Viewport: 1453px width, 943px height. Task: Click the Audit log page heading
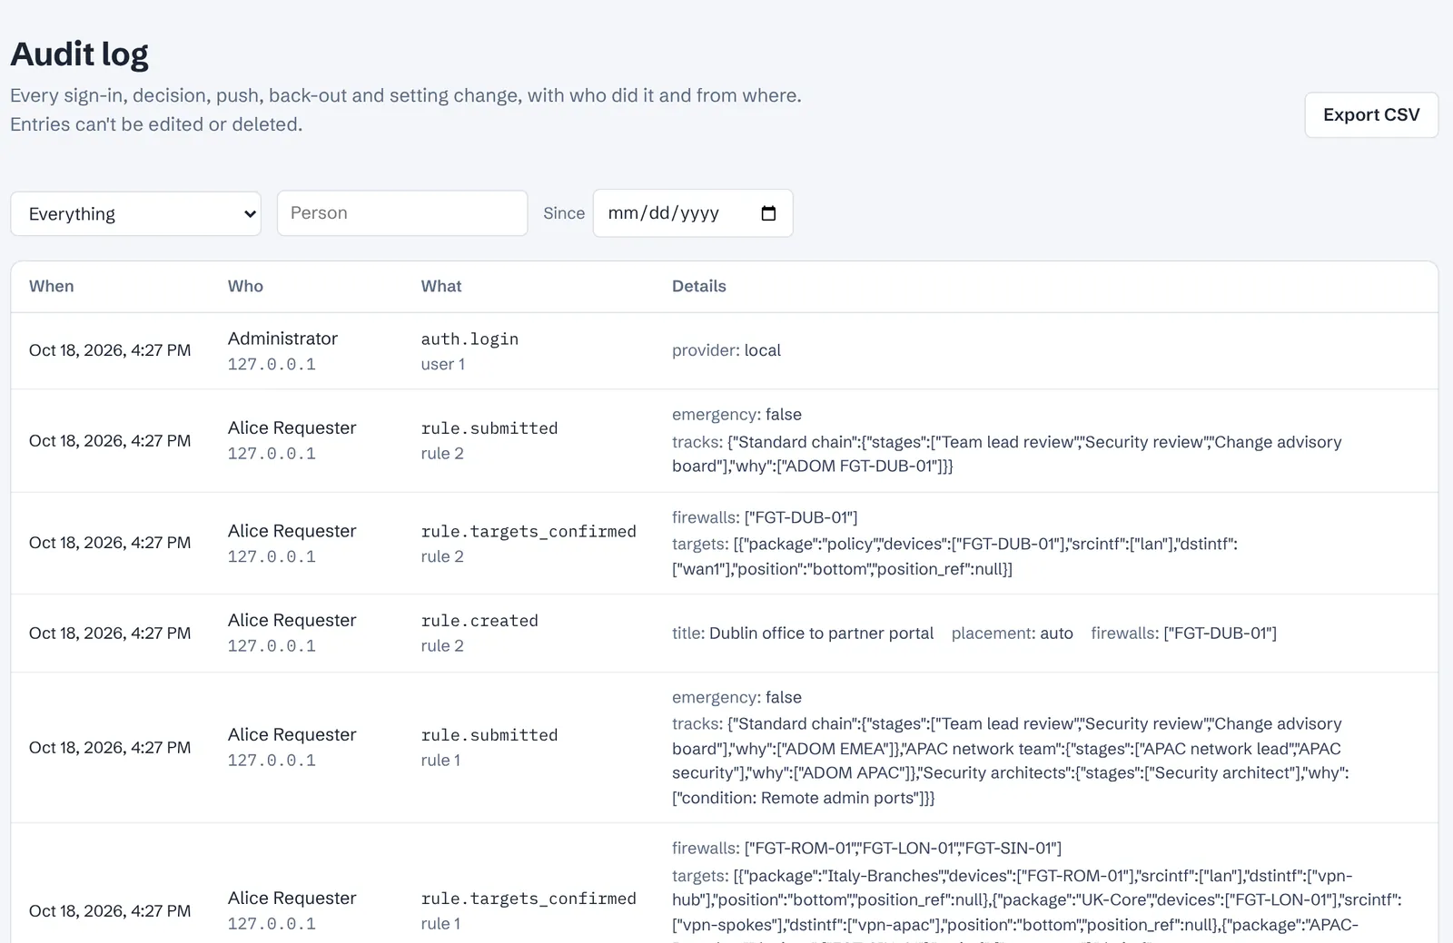coord(79,54)
